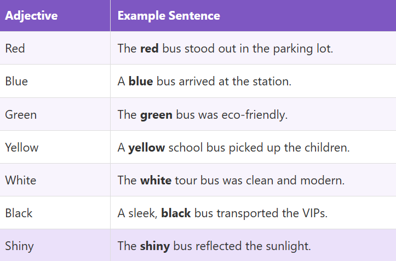Select the Blue adjective cell
Image resolution: width=396 pixels, height=261 pixels.
pos(16,81)
